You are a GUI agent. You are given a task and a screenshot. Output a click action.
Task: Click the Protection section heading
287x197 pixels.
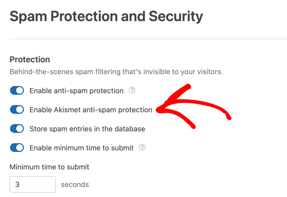click(30, 59)
